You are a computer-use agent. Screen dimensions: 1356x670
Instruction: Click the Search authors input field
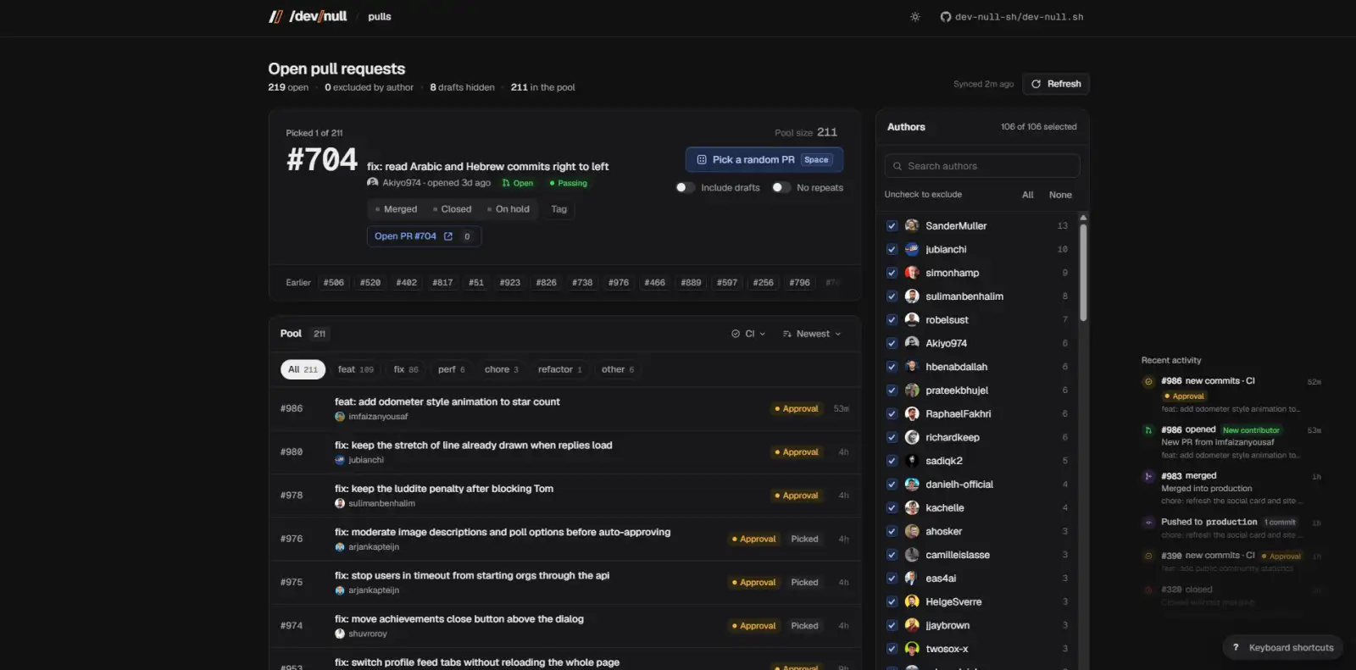(x=982, y=166)
